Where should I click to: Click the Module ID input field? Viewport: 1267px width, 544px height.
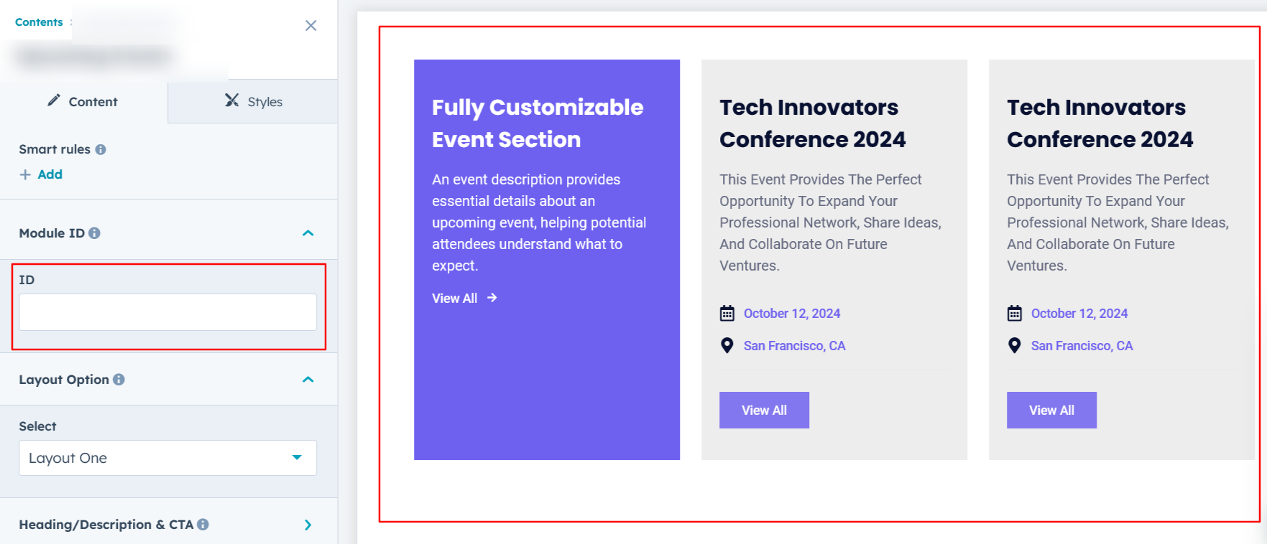point(167,312)
